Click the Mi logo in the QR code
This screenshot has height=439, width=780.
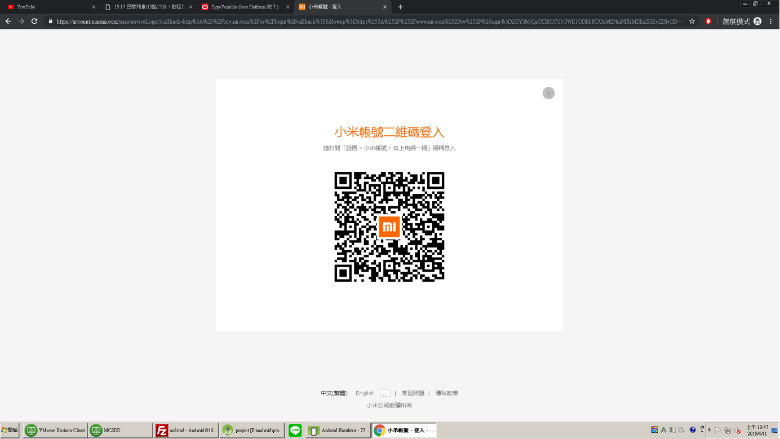tap(389, 227)
